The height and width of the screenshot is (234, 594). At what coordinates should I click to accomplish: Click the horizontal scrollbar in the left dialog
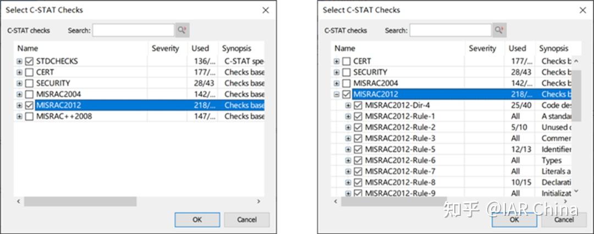click(80, 202)
